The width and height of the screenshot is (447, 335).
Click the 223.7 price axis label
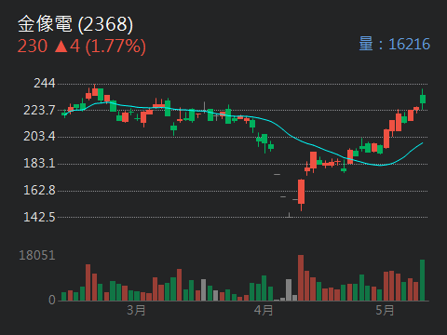tap(39, 110)
